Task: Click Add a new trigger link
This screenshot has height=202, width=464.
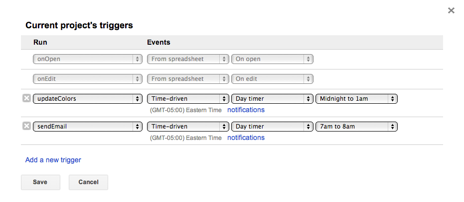Action: pos(53,160)
